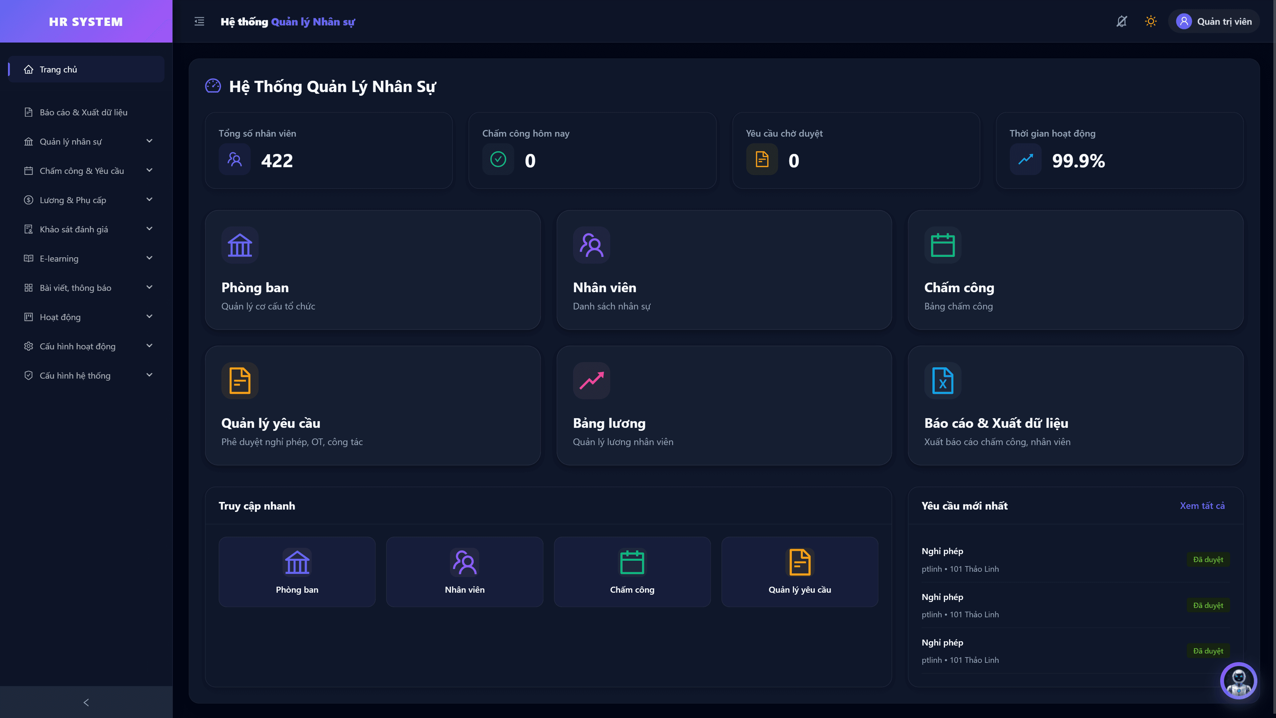This screenshot has width=1276, height=718.
Task: Open the chatbot robot assistant button
Action: coord(1238,680)
